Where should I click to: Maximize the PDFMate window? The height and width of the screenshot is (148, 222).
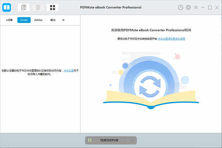click(x=210, y=7)
